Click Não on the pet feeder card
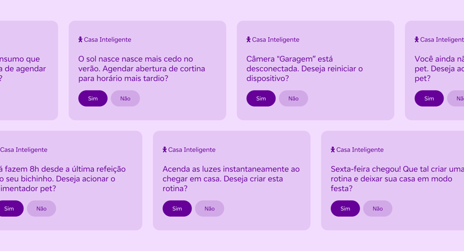Image resolution: width=464 pixels, height=251 pixels. [41, 208]
